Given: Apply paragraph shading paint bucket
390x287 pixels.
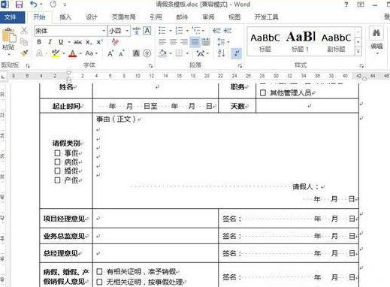Looking at the screenshot, I should click(162, 53).
